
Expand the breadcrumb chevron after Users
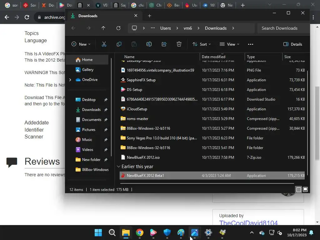point(177,28)
